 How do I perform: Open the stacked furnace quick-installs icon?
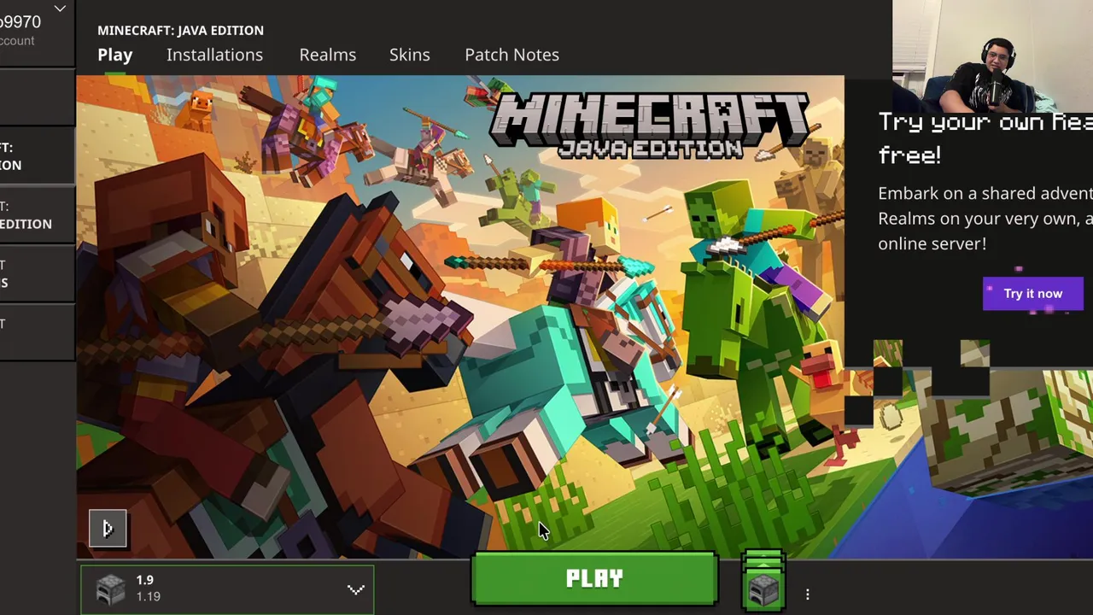point(763,581)
